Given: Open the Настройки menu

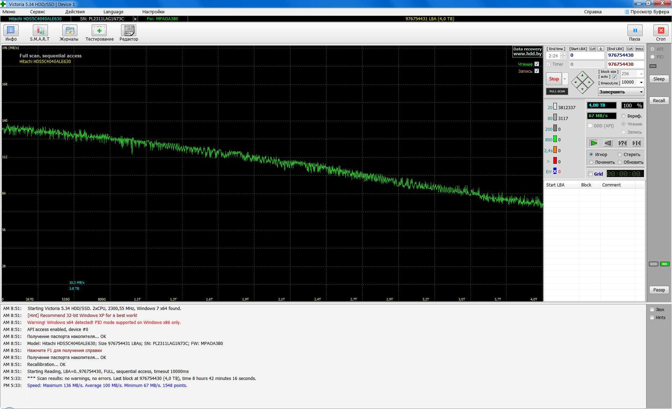Looking at the screenshot, I should (153, 12).
